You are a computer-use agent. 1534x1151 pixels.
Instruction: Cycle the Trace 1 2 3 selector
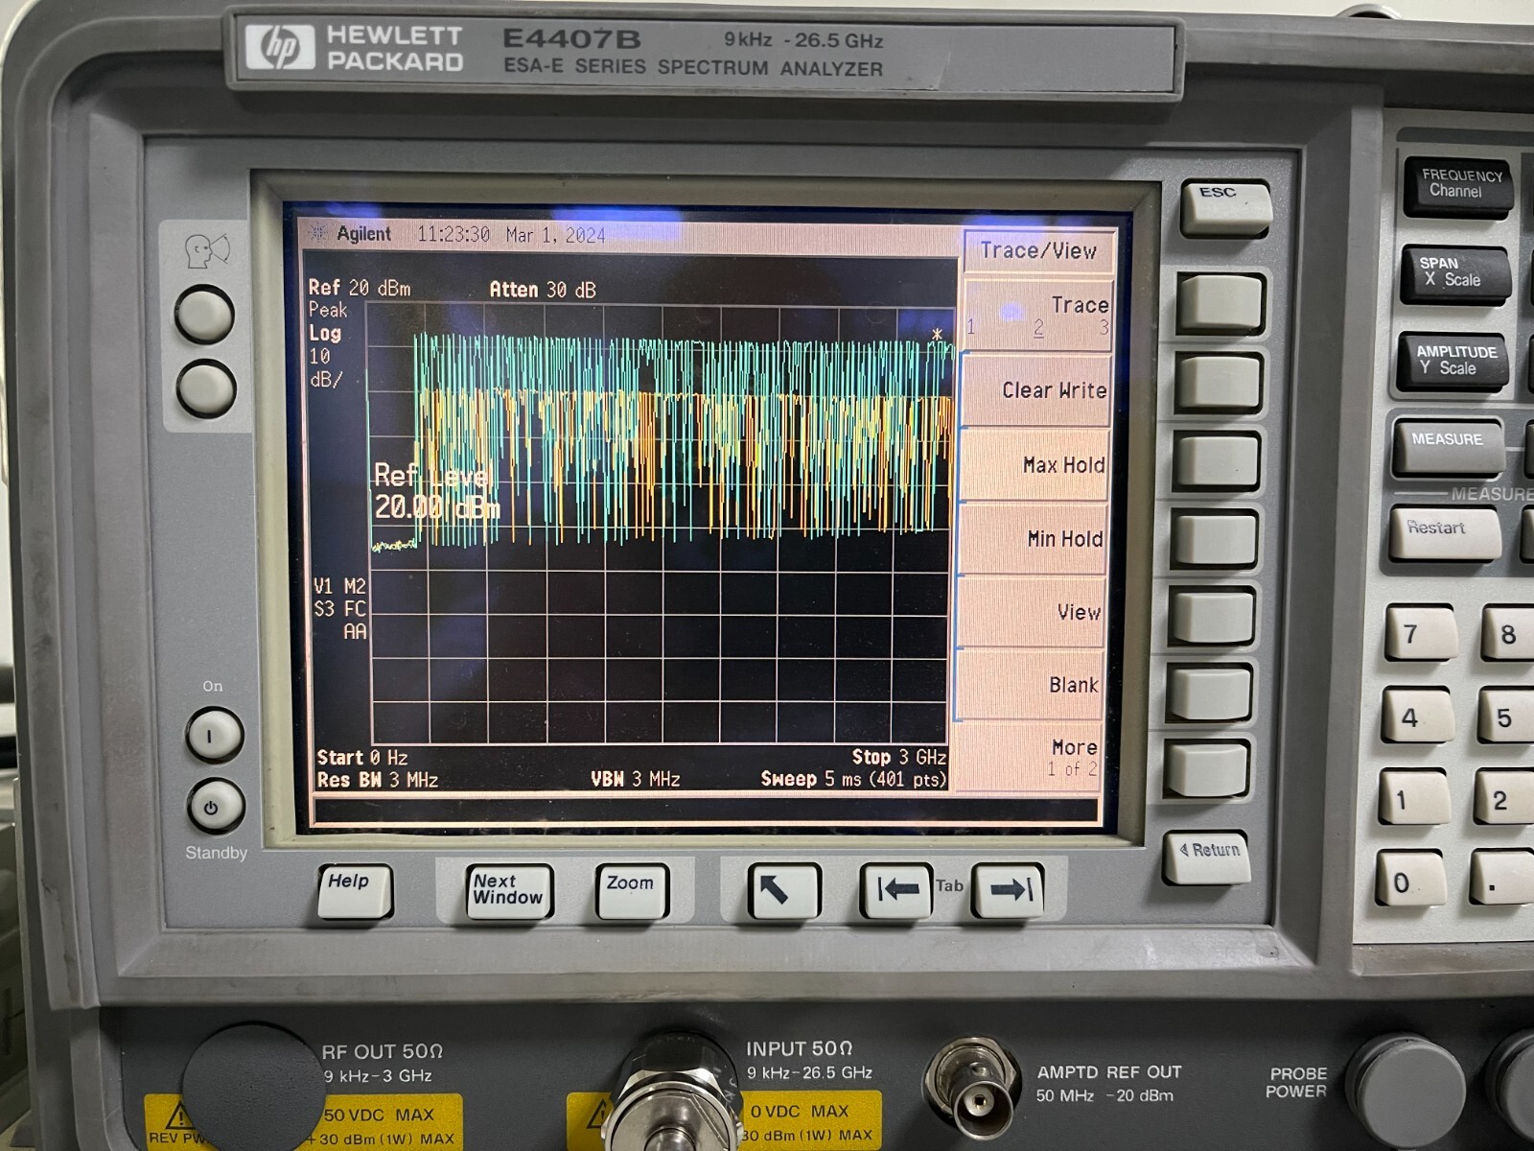[1221, 305]
